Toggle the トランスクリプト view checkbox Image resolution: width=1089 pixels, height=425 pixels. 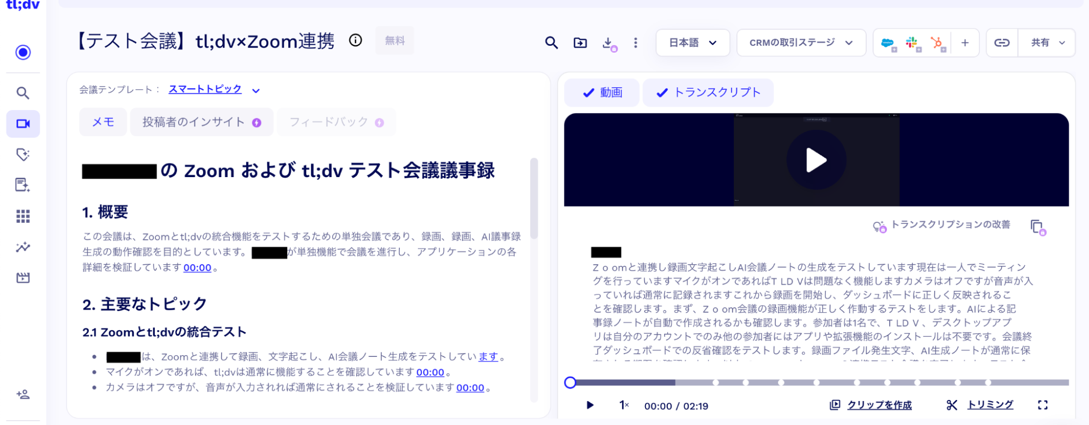pos(708,93)
